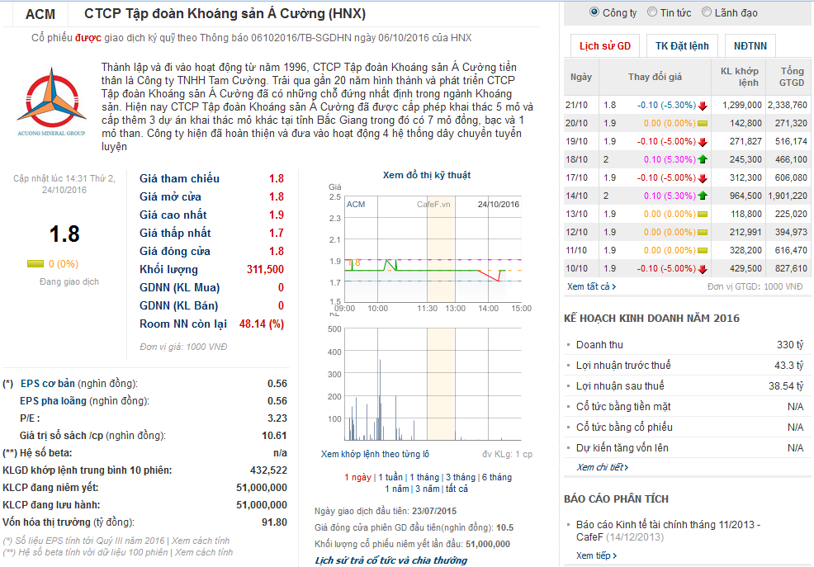Select the Tin tức radio button
The height and width of the screenshot is (567, 814).
coord(652,12)
